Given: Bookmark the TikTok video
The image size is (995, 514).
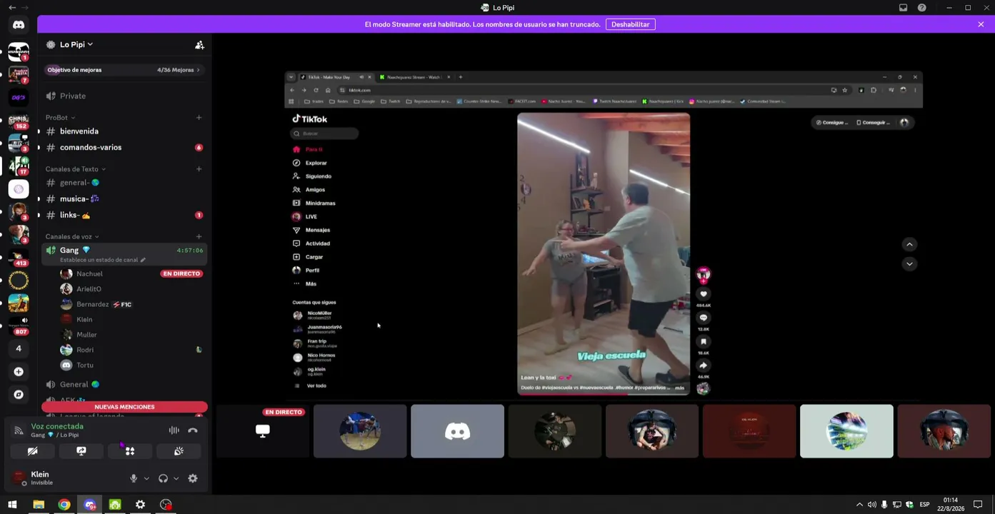Looking at the screenshot, I should 704,341.
